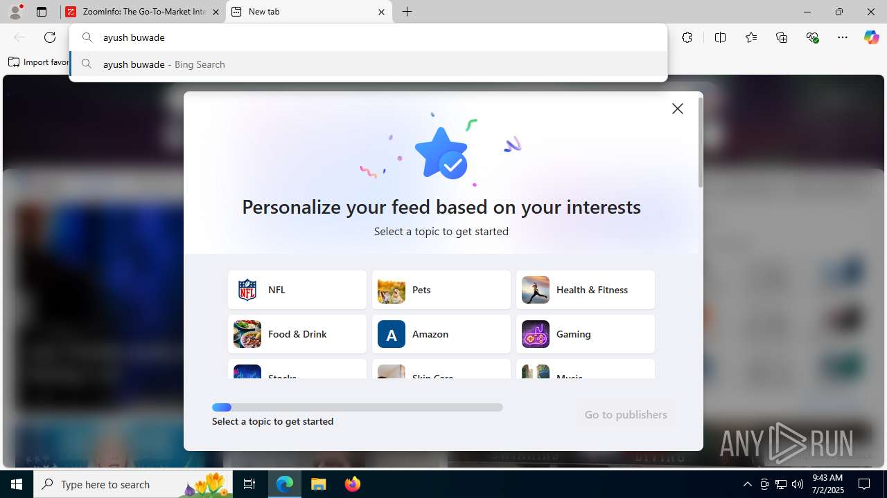Open Browser essentials heart icon
Image resolution: width=887 pixels, height=498 pixels.
click(813, 37)
